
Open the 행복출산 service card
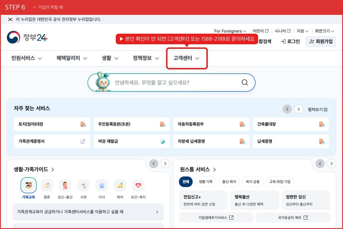pos(254,200)
